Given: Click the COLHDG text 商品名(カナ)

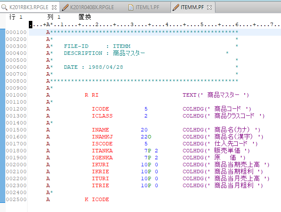Looking at the screenshot, I should 232,130.
